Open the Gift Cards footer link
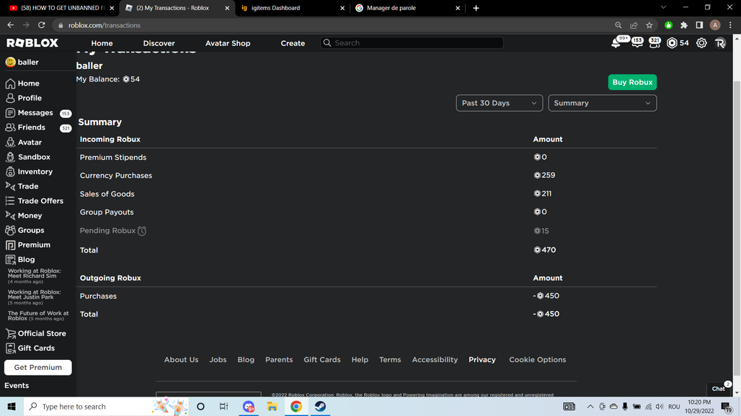 point(321,359)
